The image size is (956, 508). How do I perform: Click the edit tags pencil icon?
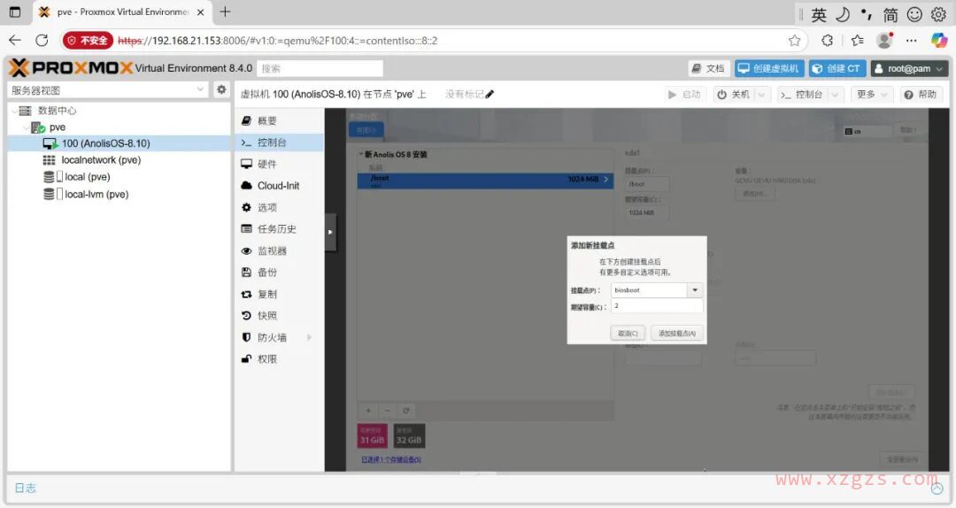(490, 95)
